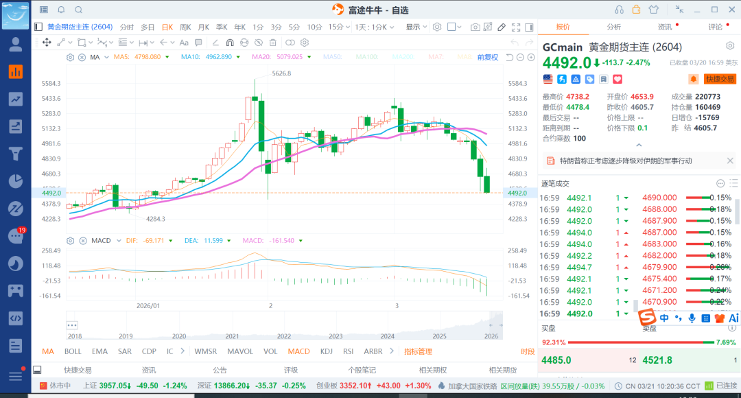This screenshot has height=398, width=741.
Task: Toggle the left watchlist panel icon
Action: coord(38,27)
